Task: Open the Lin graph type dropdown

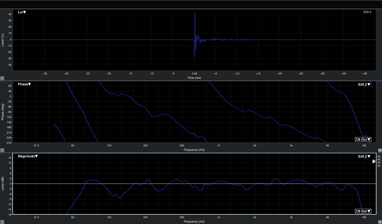Action: pos(22,12)
